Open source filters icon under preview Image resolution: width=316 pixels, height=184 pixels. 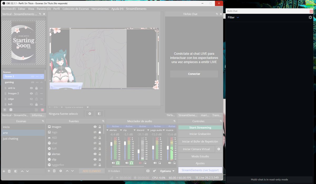coord(99,114)
